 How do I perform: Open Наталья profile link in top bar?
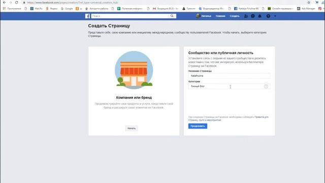pyautogui.click(x=204, y=16)
